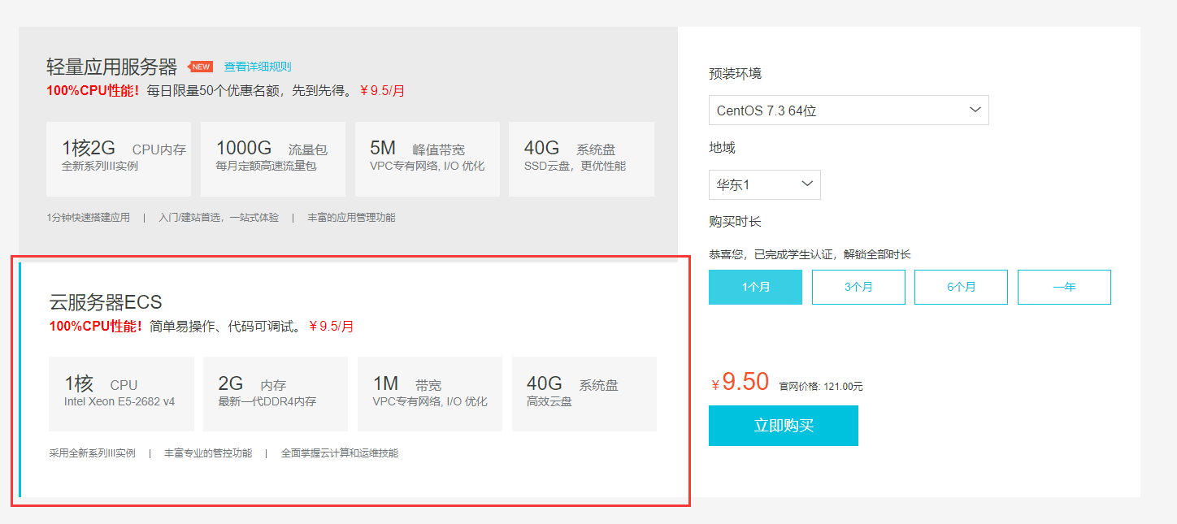Click the 1核2G CPU内存 spec card
The height and width of the screenshot is (524, 1177).
(x=119, y=159)
